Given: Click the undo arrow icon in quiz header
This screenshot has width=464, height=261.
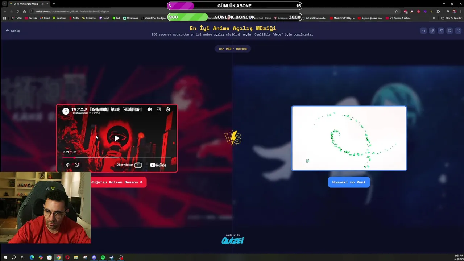Looking at the screenshot, I should [x=423, y=31].
